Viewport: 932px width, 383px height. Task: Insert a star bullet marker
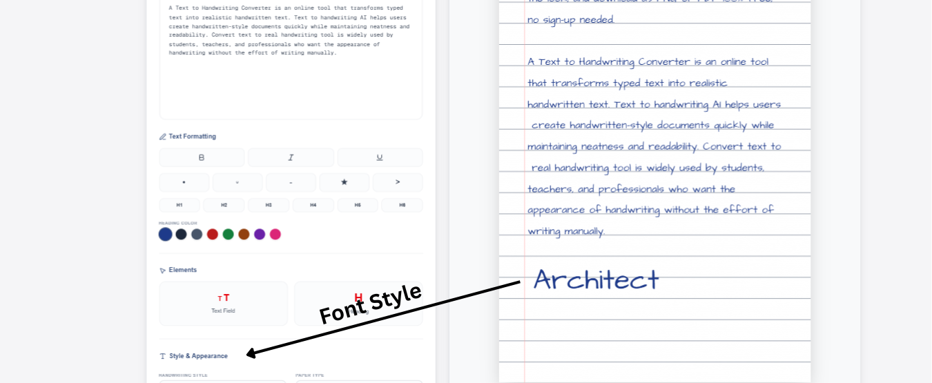pos(344,182)
